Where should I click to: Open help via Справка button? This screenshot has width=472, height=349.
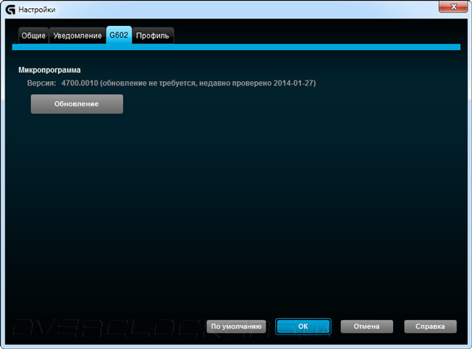[430, 326]
